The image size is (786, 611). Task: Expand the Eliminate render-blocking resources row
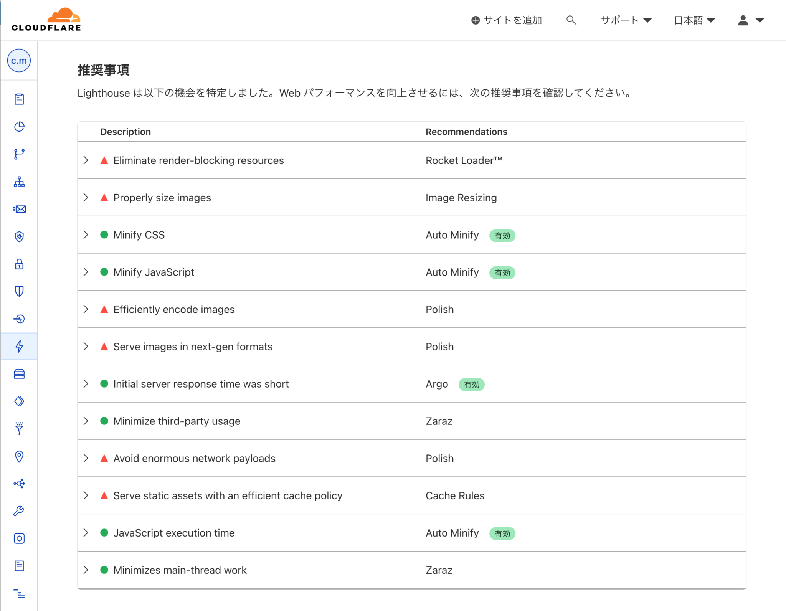coord(86,160)
